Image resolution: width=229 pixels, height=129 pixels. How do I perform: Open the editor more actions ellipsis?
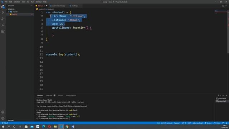click(226, 6)
